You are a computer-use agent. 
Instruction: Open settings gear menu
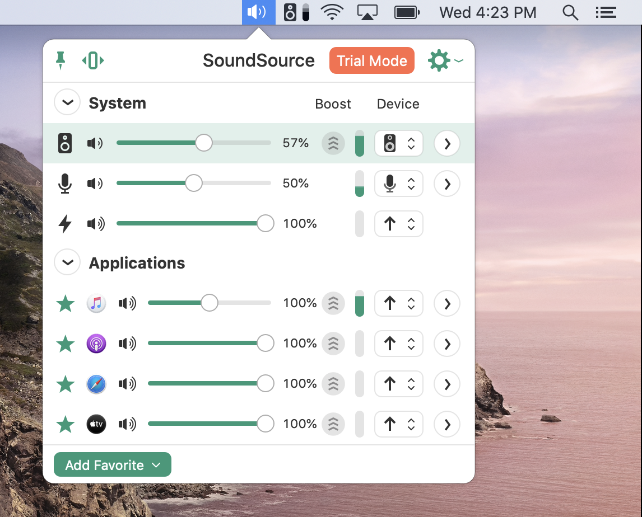click(x=445, y=60)
